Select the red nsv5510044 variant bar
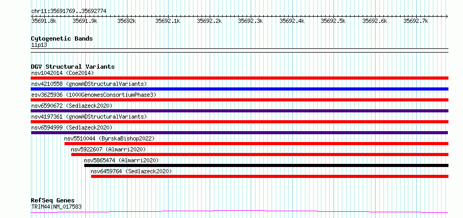Image resolution: width=463 pixels, height=218 pixels. pyautogui.click(x=256, y=144)
